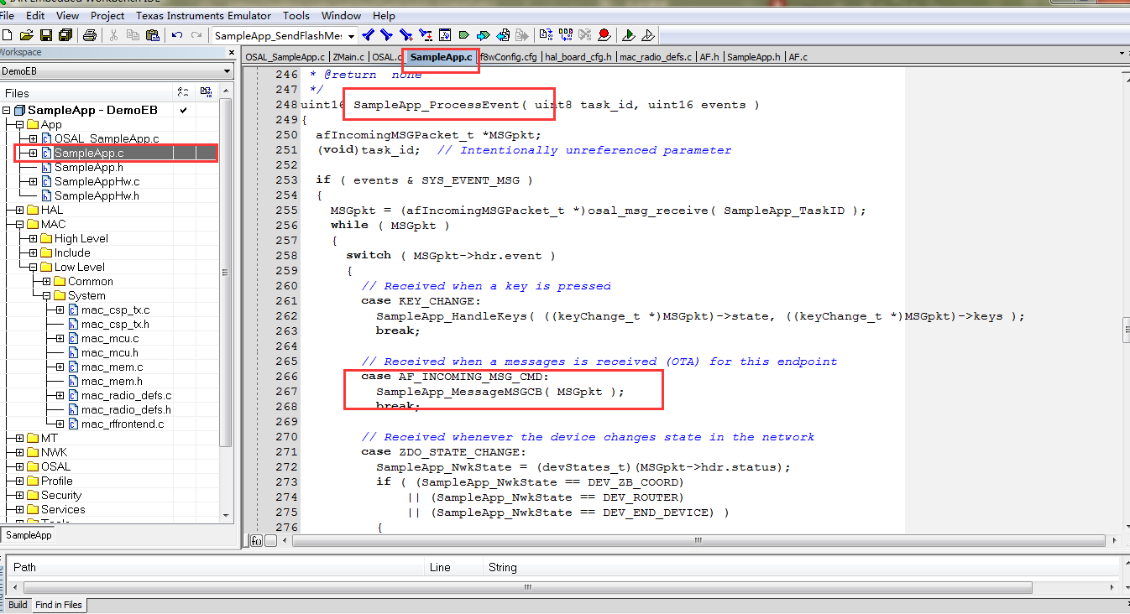Select SampleAppHw.c in the file tree
The width and height of the screenshot is (1130, 614).
pyautogui.click(x=97, y=181)
